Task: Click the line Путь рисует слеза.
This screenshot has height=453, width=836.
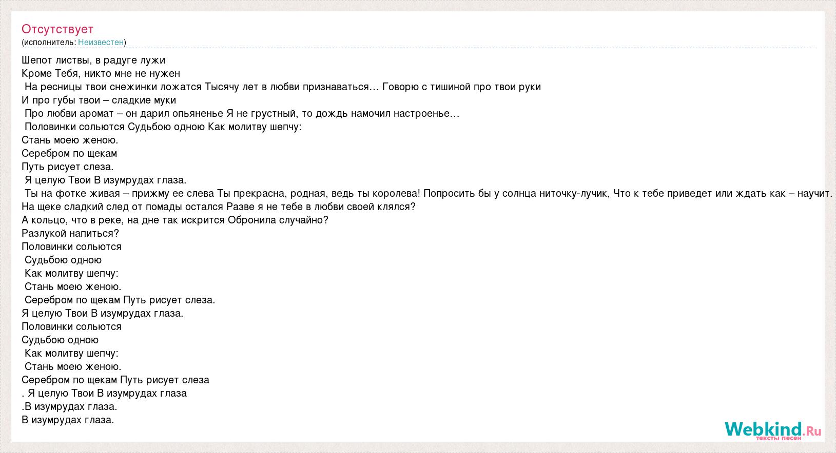Action: [68, 167]
